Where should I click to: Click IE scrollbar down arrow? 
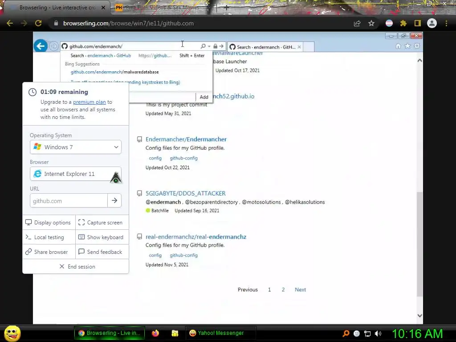point(419,316)
